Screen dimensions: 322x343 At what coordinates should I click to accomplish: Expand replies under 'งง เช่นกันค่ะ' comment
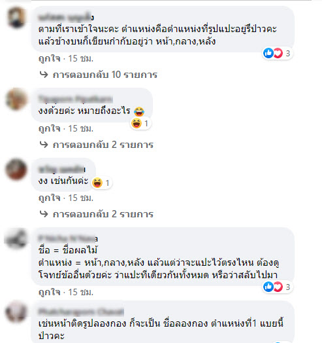click(103, 214)
